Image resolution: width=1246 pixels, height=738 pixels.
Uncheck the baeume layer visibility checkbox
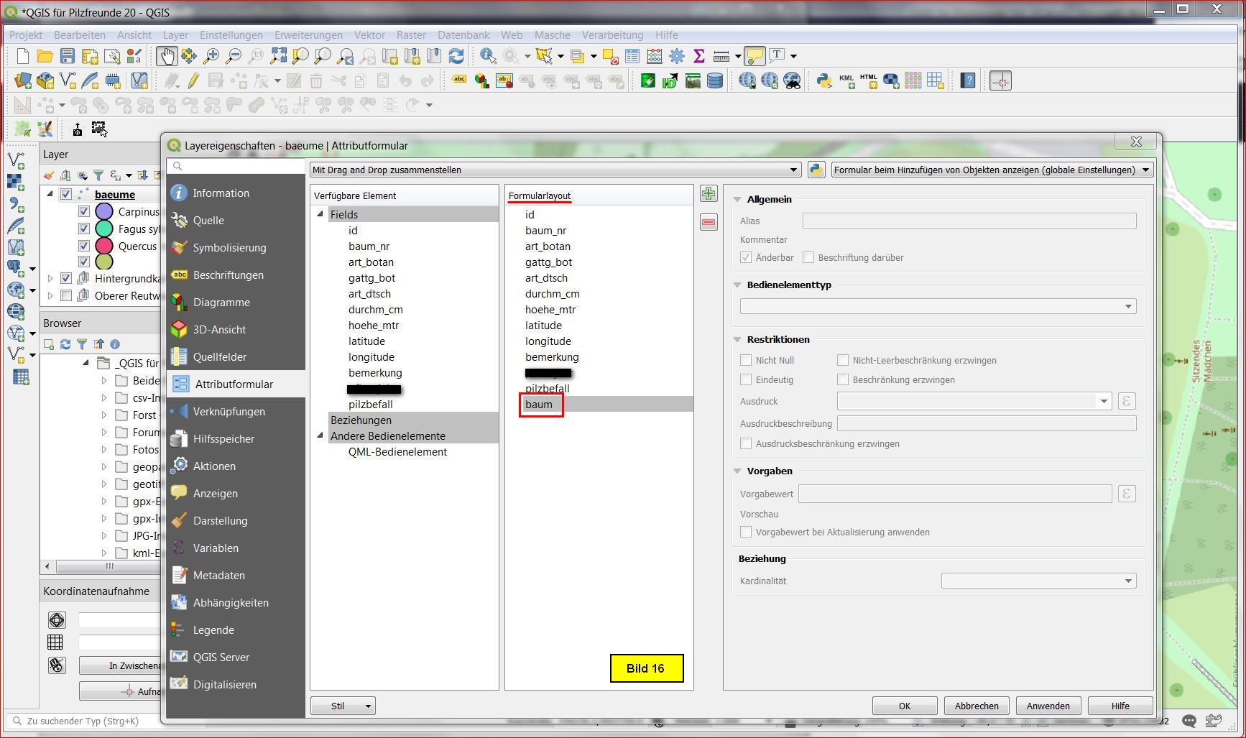click(x=66, y=195)
